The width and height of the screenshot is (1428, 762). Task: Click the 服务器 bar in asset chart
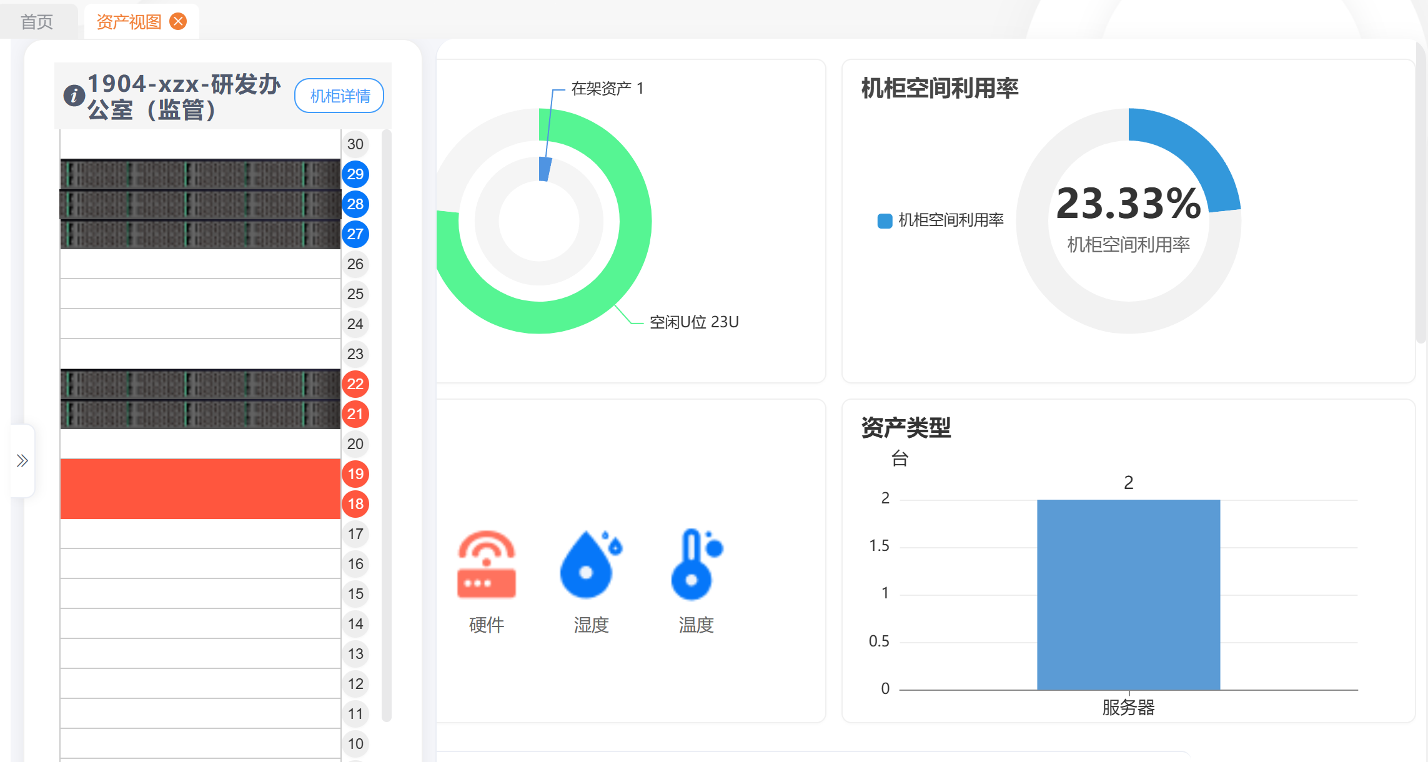tap(1128, 593)
